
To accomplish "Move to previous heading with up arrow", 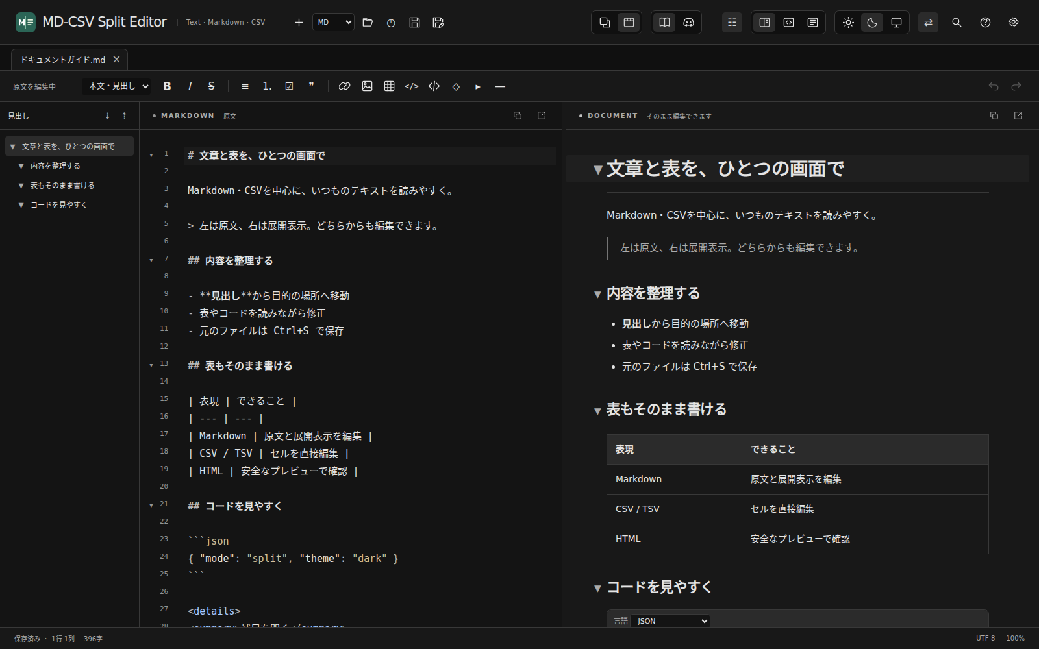I will point(124,116).
